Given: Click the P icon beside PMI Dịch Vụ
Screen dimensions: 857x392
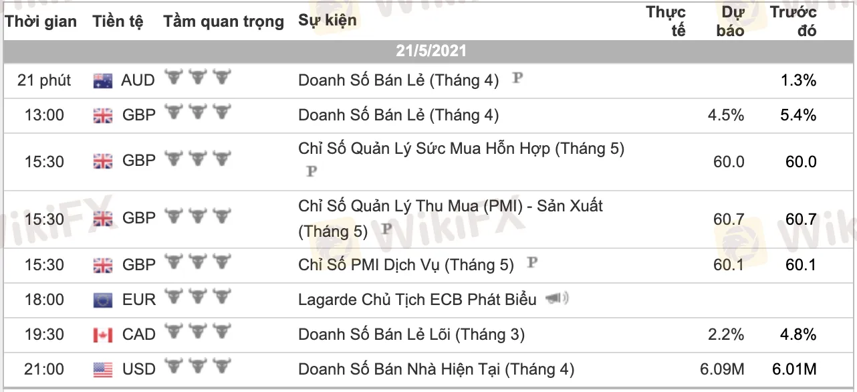Looking at the screenshot, I should (531, 263).
